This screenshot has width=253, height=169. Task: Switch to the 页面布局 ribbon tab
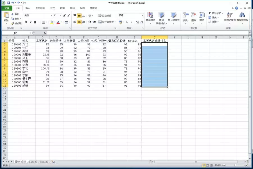point(40,8)
